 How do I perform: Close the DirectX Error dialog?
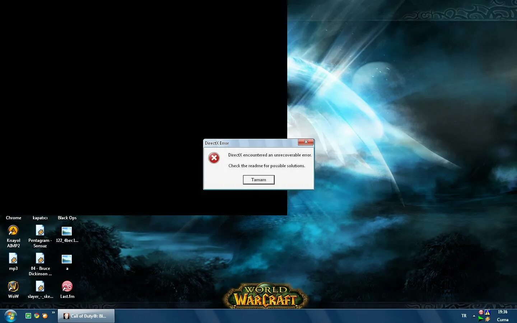coord(306,142)
